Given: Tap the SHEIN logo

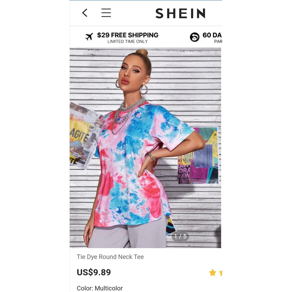Looking at the screenshot, I should click(181, 13).
